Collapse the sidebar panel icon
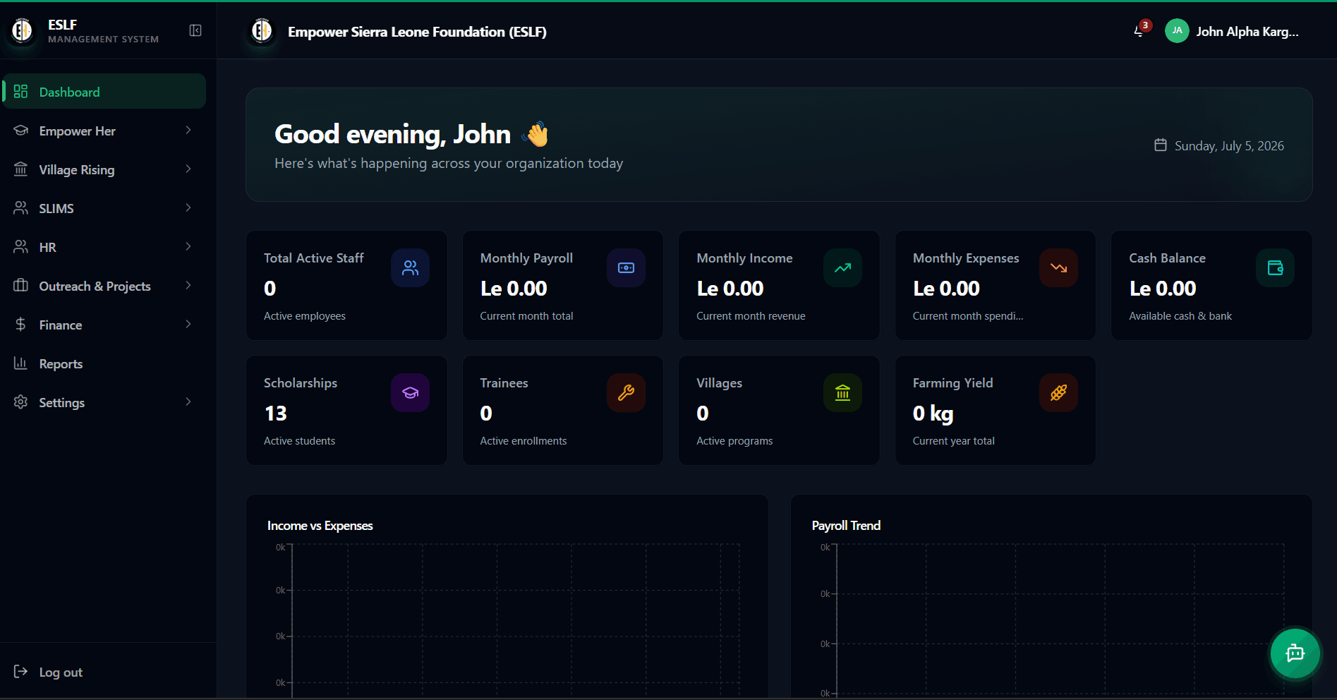Image resolution: width=1337 pixels, height=700 pixels. tap(195, 30)
